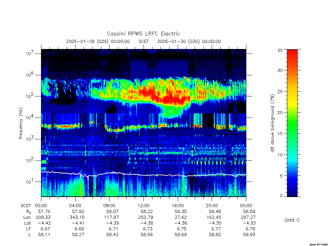
Task: Click the 10^7 frequency tick label
Action: pyautogui.click(x=30, y=53)
